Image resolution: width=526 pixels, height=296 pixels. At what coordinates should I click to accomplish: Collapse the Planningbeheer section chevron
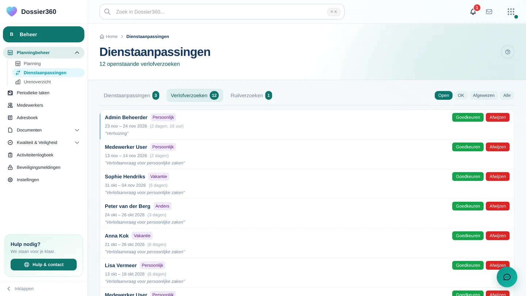(77, 53)
